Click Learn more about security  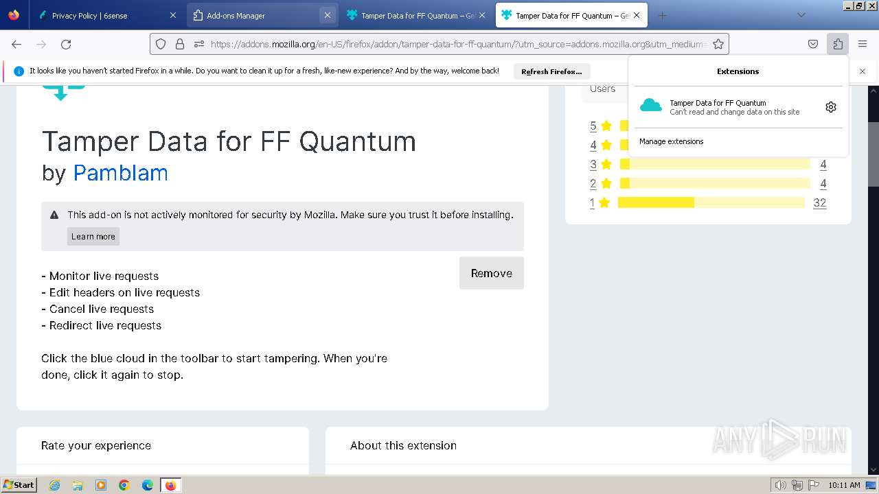pyautogui.click(x=93, y=237)
